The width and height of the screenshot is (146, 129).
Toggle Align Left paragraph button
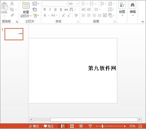point(84,15)
